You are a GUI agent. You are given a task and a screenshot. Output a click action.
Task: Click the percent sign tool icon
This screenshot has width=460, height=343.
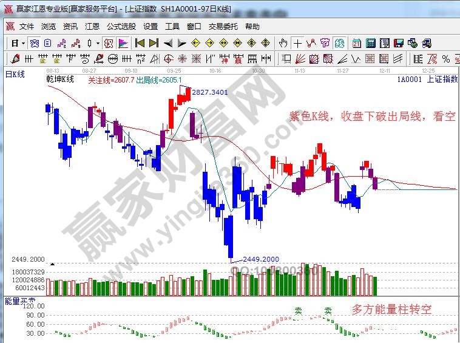tap(445, 59)
